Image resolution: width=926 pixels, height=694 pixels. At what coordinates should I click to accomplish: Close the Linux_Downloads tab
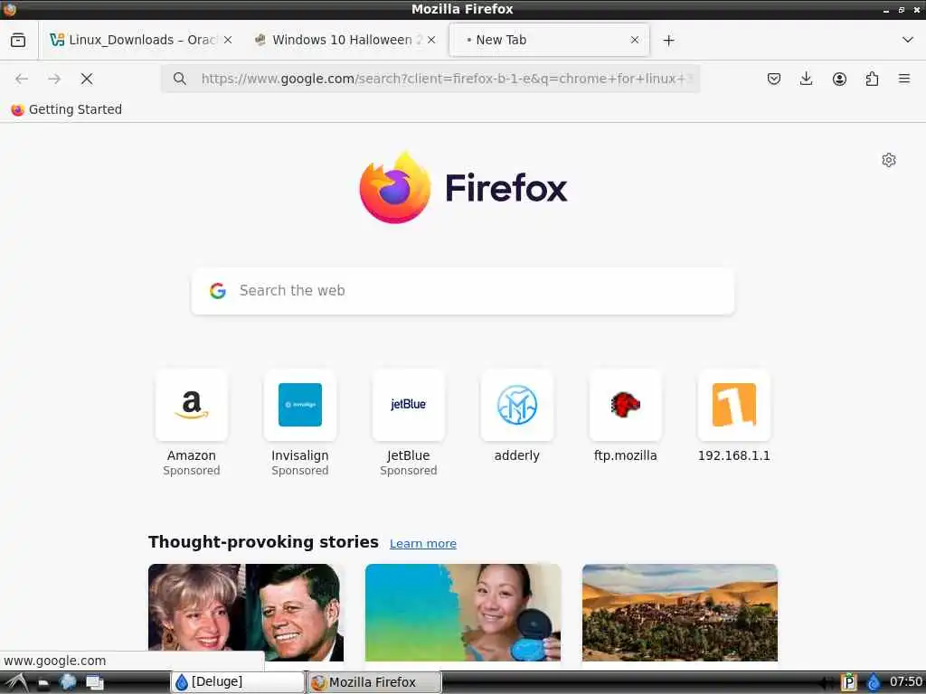[x=228, y=40]
